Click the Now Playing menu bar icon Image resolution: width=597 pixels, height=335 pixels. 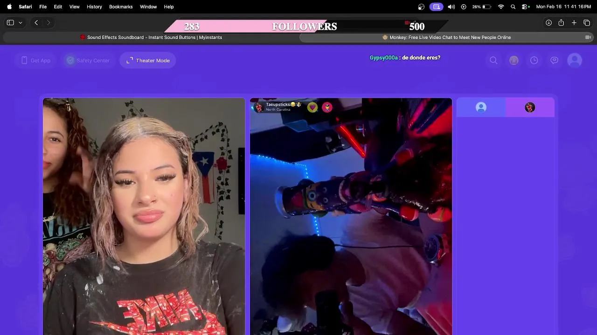tap(464, 7)
